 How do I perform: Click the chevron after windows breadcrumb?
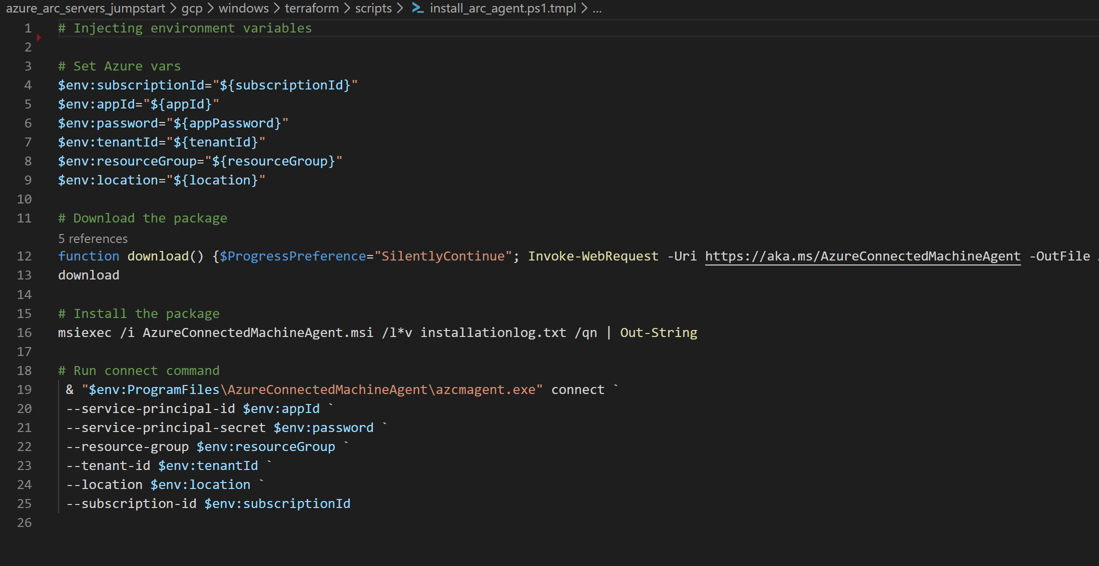pyautogui.click(x=277, y=8)
